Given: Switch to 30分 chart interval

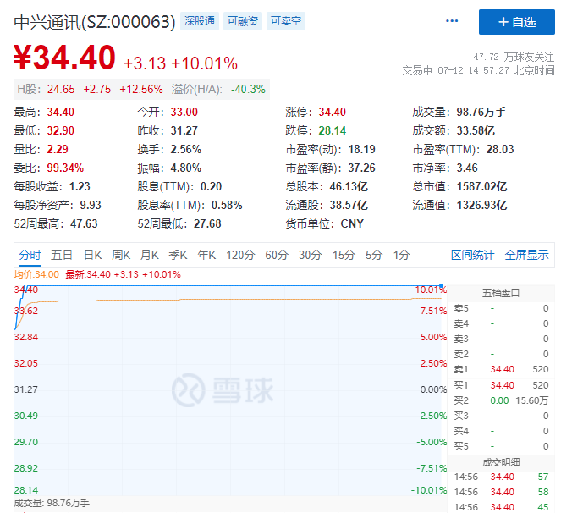Looking at the screenshot, I should (x=310, y=255).
